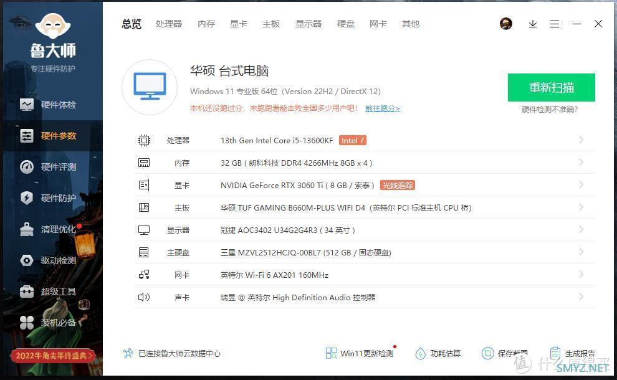Click the 2022牛角尖年终盛典 banner
617x380 pixels.
coord(52,356)
